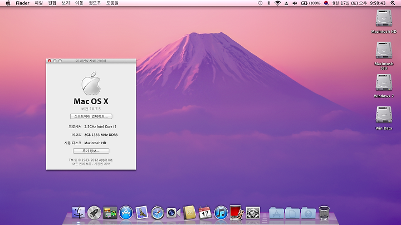
Task: Open the Mail stamp icon in Dock
Action: [141, 213]
